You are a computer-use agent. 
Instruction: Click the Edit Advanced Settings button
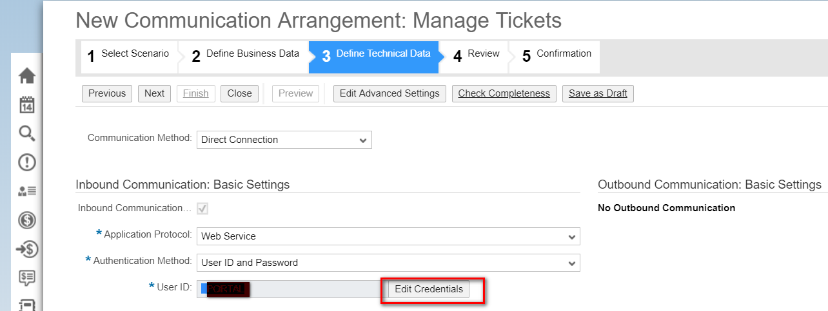389,93
